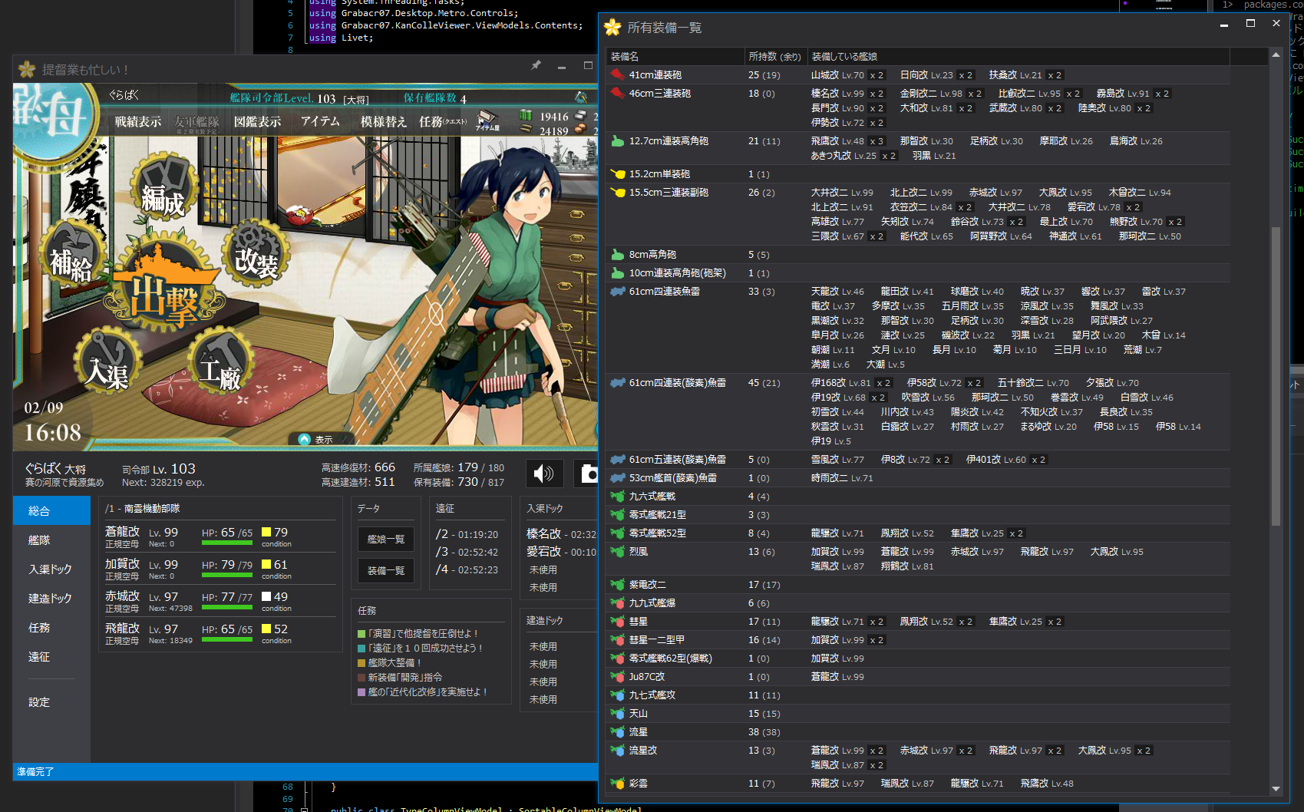This screenshot has width=1304, height=812.
Task: Open the 任務 quest menu in the game
Action: pos(442,122)
